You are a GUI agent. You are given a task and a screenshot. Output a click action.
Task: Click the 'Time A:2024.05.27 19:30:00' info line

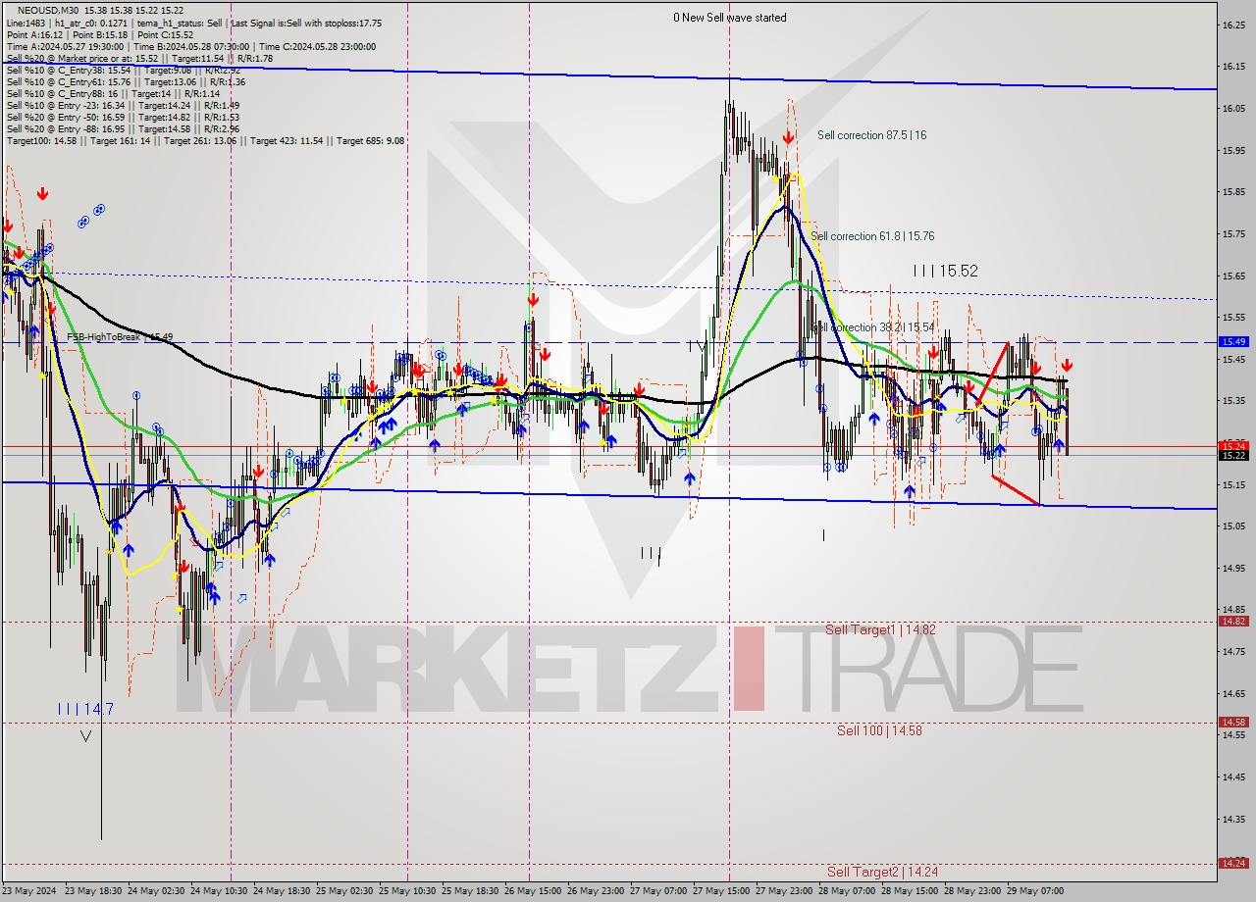click(x=190, y=46)
